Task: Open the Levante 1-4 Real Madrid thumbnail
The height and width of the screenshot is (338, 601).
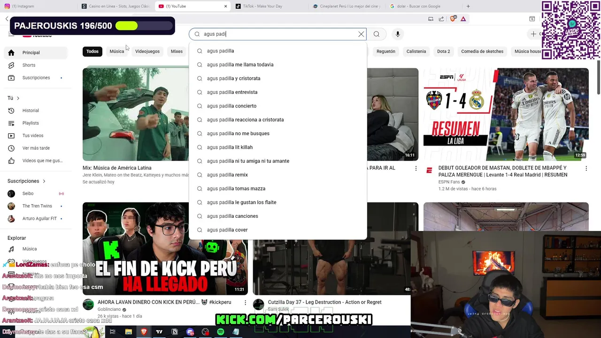Action: tap(506, 114)
